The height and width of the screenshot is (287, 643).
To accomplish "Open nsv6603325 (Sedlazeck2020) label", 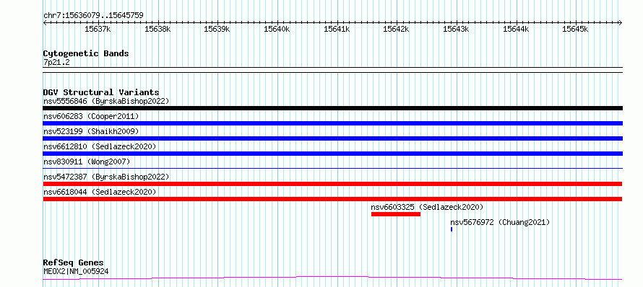I will (x=427, y=207).
